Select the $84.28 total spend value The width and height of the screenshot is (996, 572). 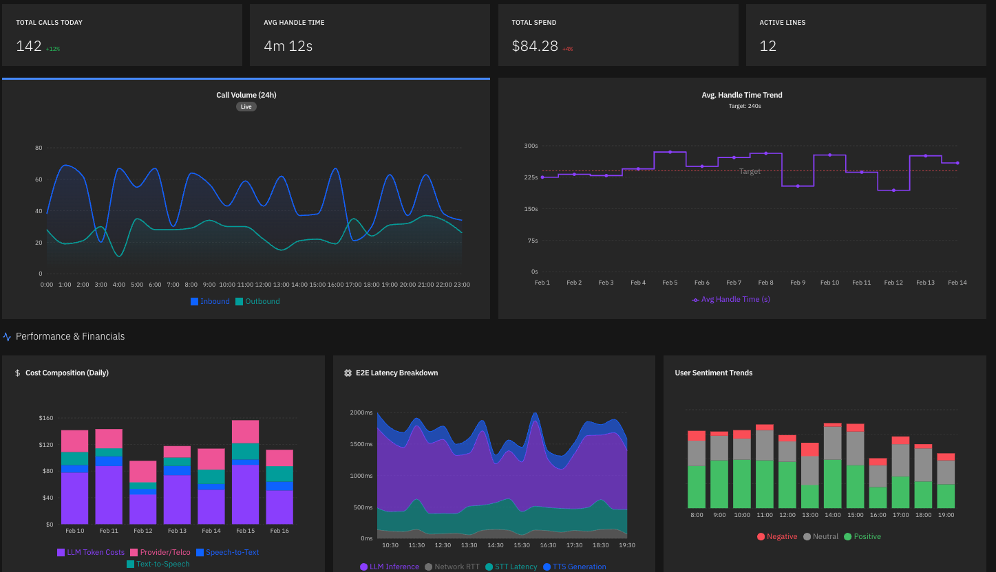coord(535,46)
